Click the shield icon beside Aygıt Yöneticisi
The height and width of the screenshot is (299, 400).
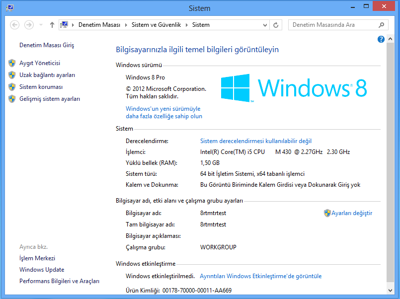[12, 63]
